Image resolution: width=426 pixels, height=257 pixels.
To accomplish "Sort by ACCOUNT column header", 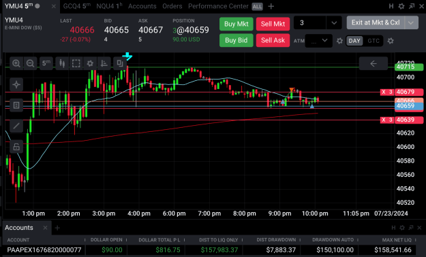I will pyautogui.click(x=18, y=240).
